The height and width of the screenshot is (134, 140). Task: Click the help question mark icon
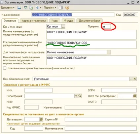[67, 8]
